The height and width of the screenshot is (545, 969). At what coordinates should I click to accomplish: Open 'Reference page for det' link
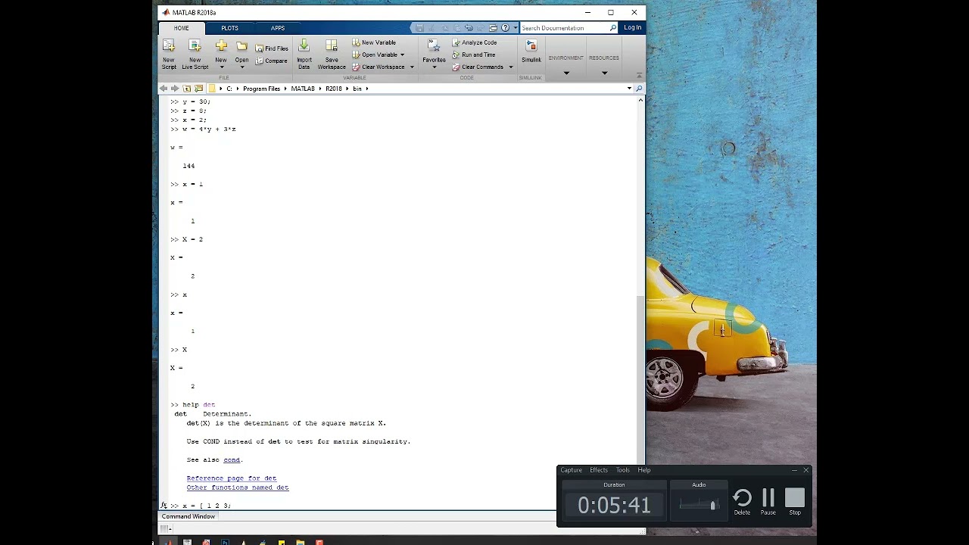coord(232,478)
